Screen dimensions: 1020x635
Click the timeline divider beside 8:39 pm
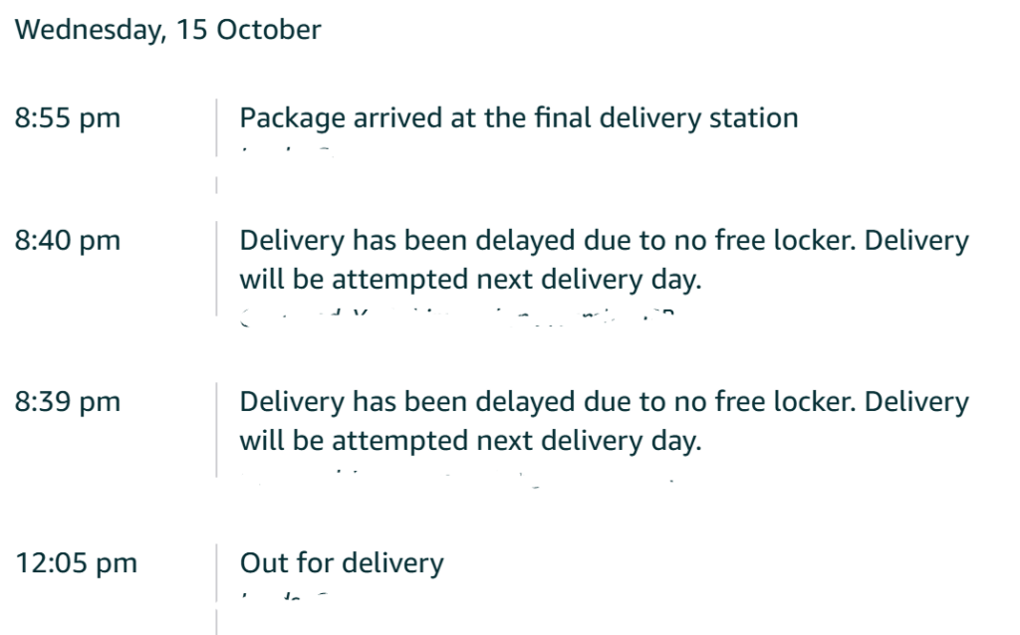tap(216, 428)
